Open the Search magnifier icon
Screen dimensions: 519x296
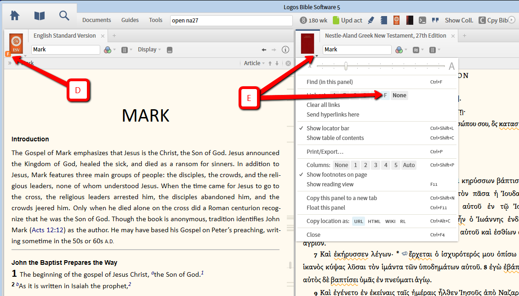(64, 16)
